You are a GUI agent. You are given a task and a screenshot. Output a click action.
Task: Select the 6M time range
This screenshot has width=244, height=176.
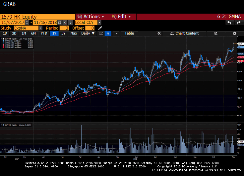click(33, 33)
